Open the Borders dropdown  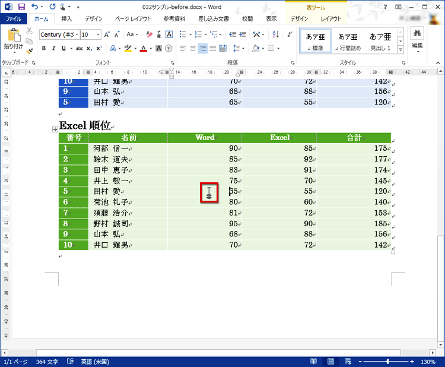coord(278,49)
